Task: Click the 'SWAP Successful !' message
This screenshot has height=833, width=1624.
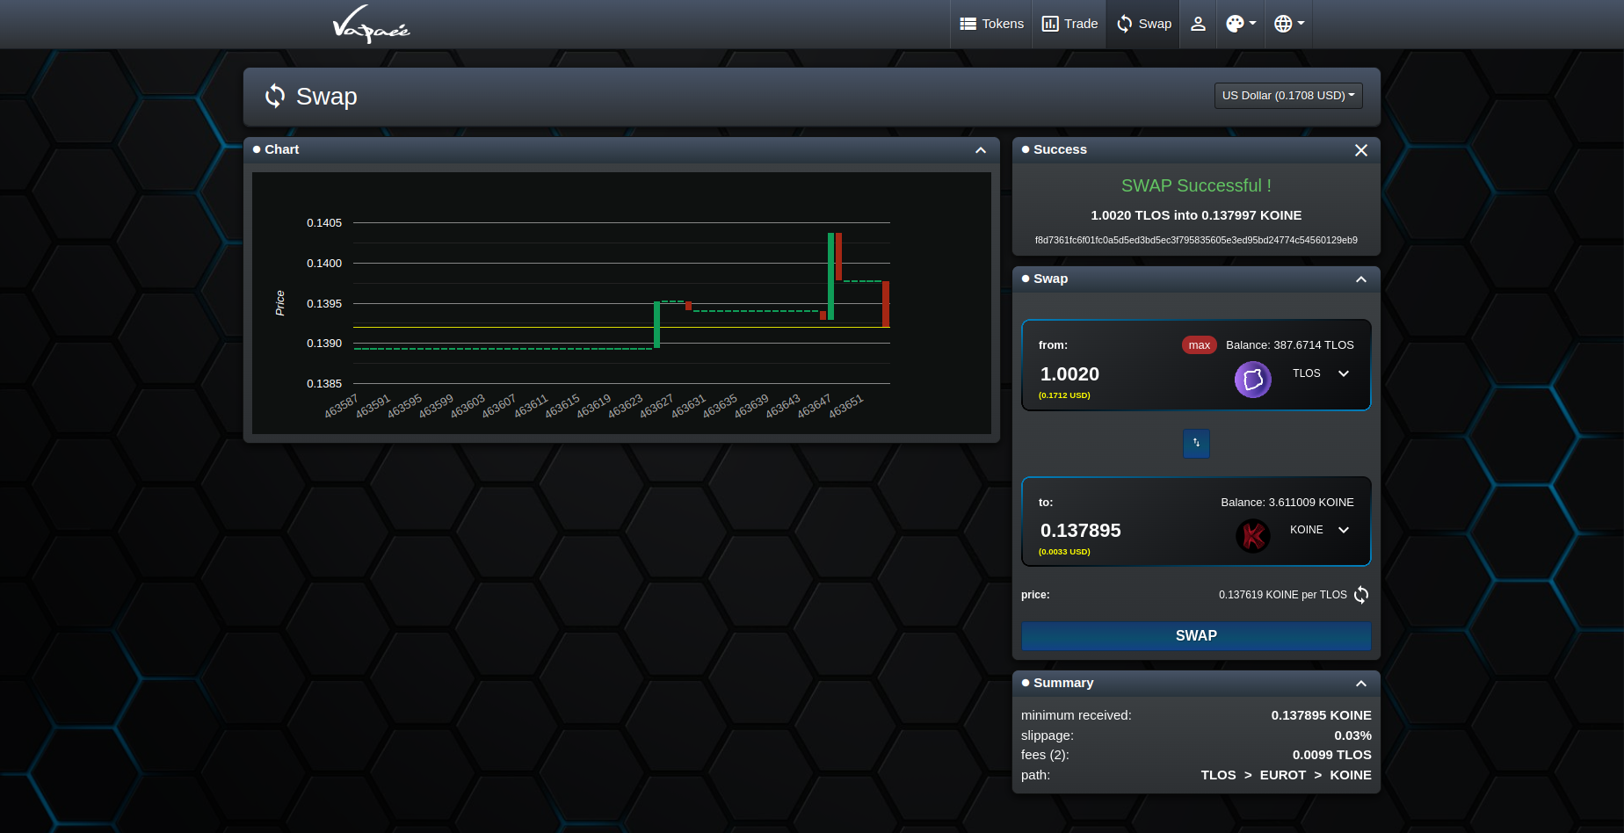Action: (x=1196, y=185)
